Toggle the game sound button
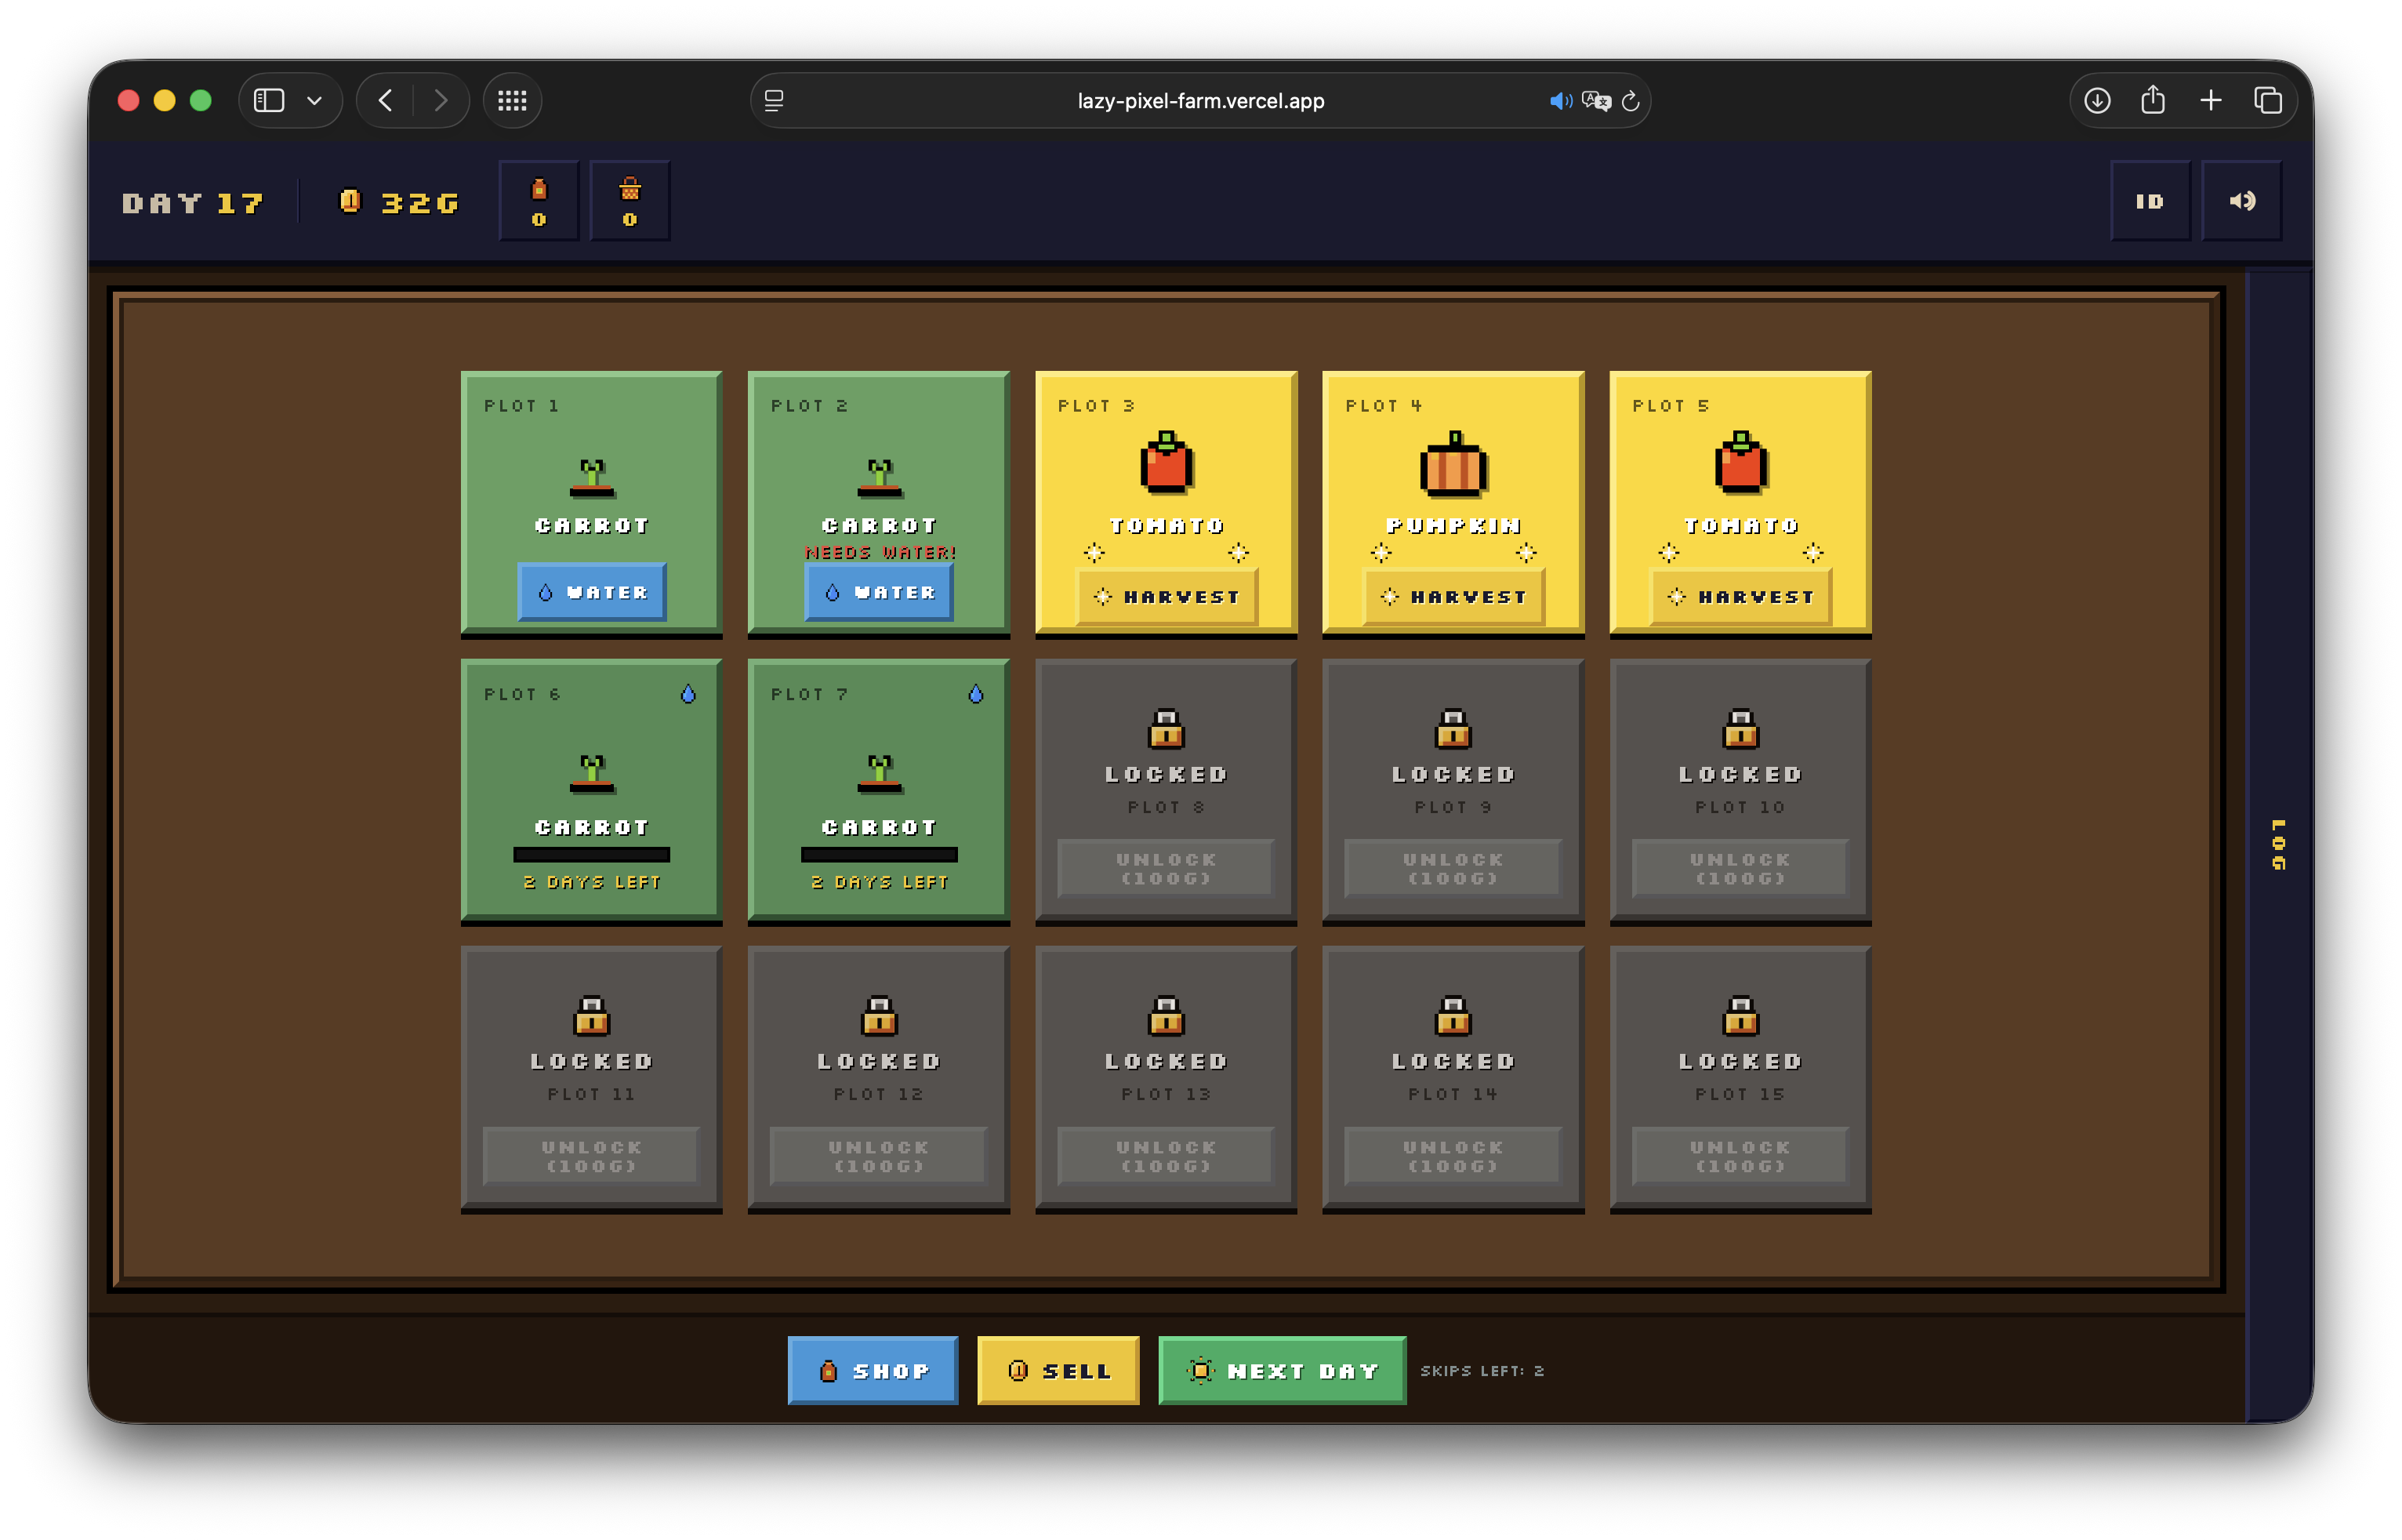Image resolution: width=2402 pixels, height=1540 pixels. 2241,201
